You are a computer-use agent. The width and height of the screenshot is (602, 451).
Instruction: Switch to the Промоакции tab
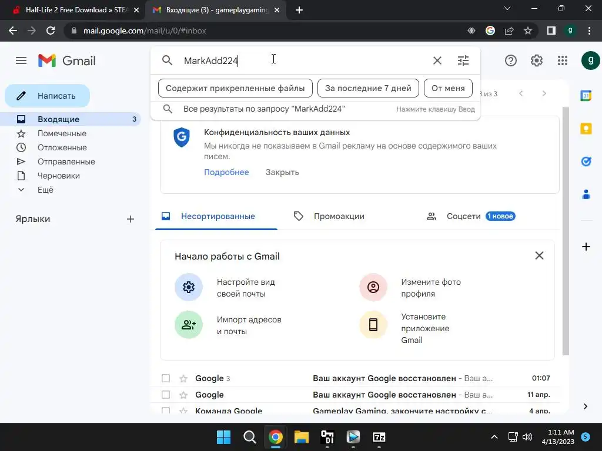[339, 216]
